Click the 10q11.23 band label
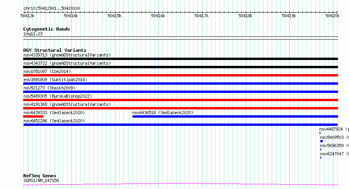This screenshot has height=189, width=349. [x=33, y=34]
